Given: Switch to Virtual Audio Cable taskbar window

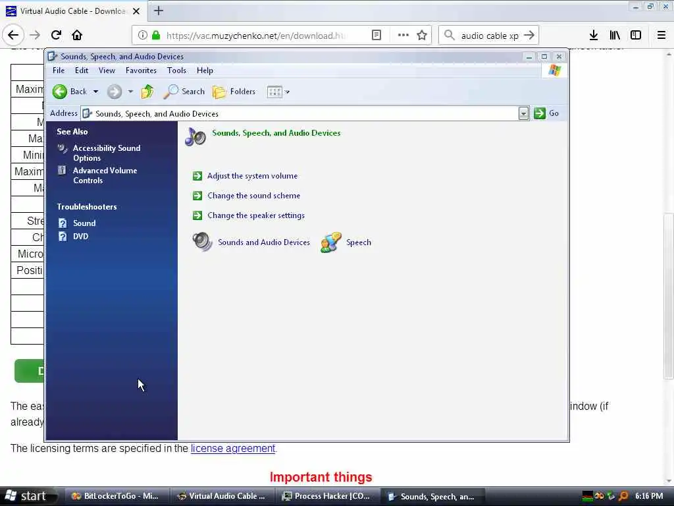Looking at the screenshot, I should [222, 496].
